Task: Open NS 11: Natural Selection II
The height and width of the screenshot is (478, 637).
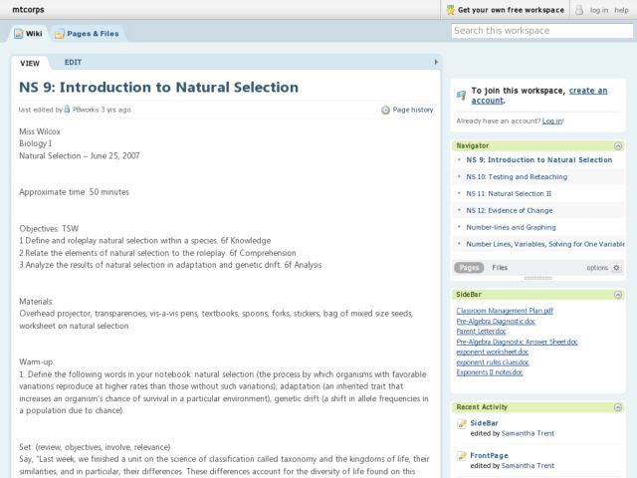Action: [x=509, y=194]
